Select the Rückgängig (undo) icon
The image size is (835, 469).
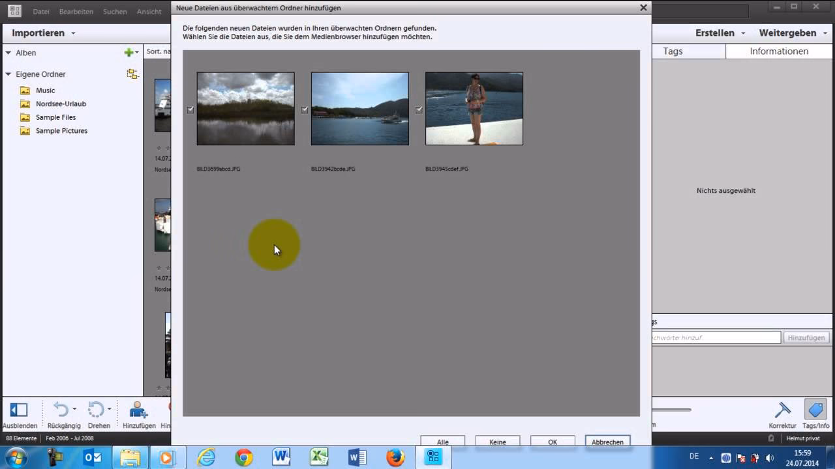click(62, 410)
